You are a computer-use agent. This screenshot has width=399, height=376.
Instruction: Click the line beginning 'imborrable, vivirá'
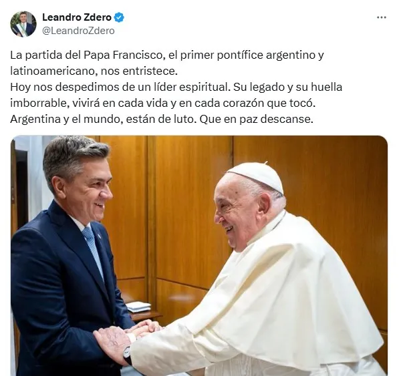(x=162, y=104)
